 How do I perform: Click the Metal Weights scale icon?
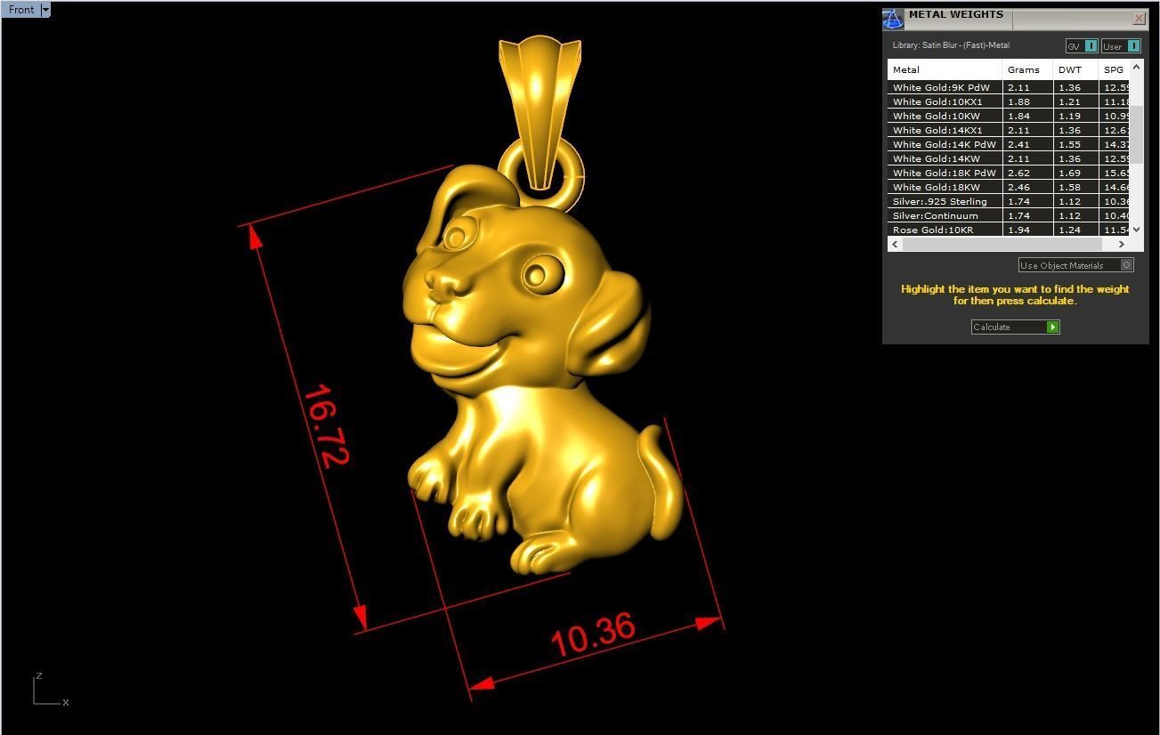pos(894,19)
